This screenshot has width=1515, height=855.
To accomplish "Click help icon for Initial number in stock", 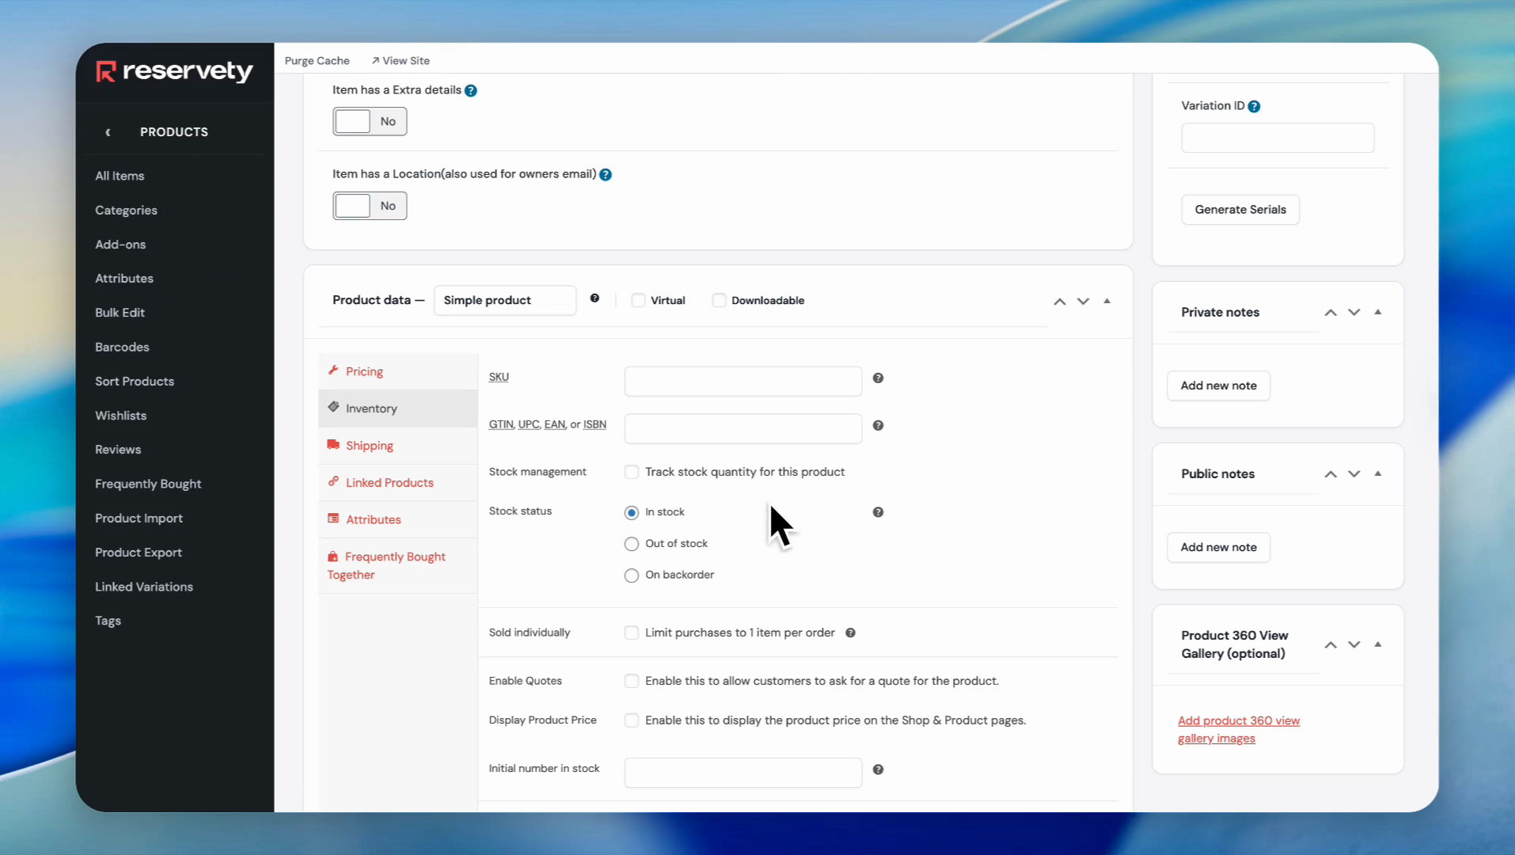I will coord(878,769).
